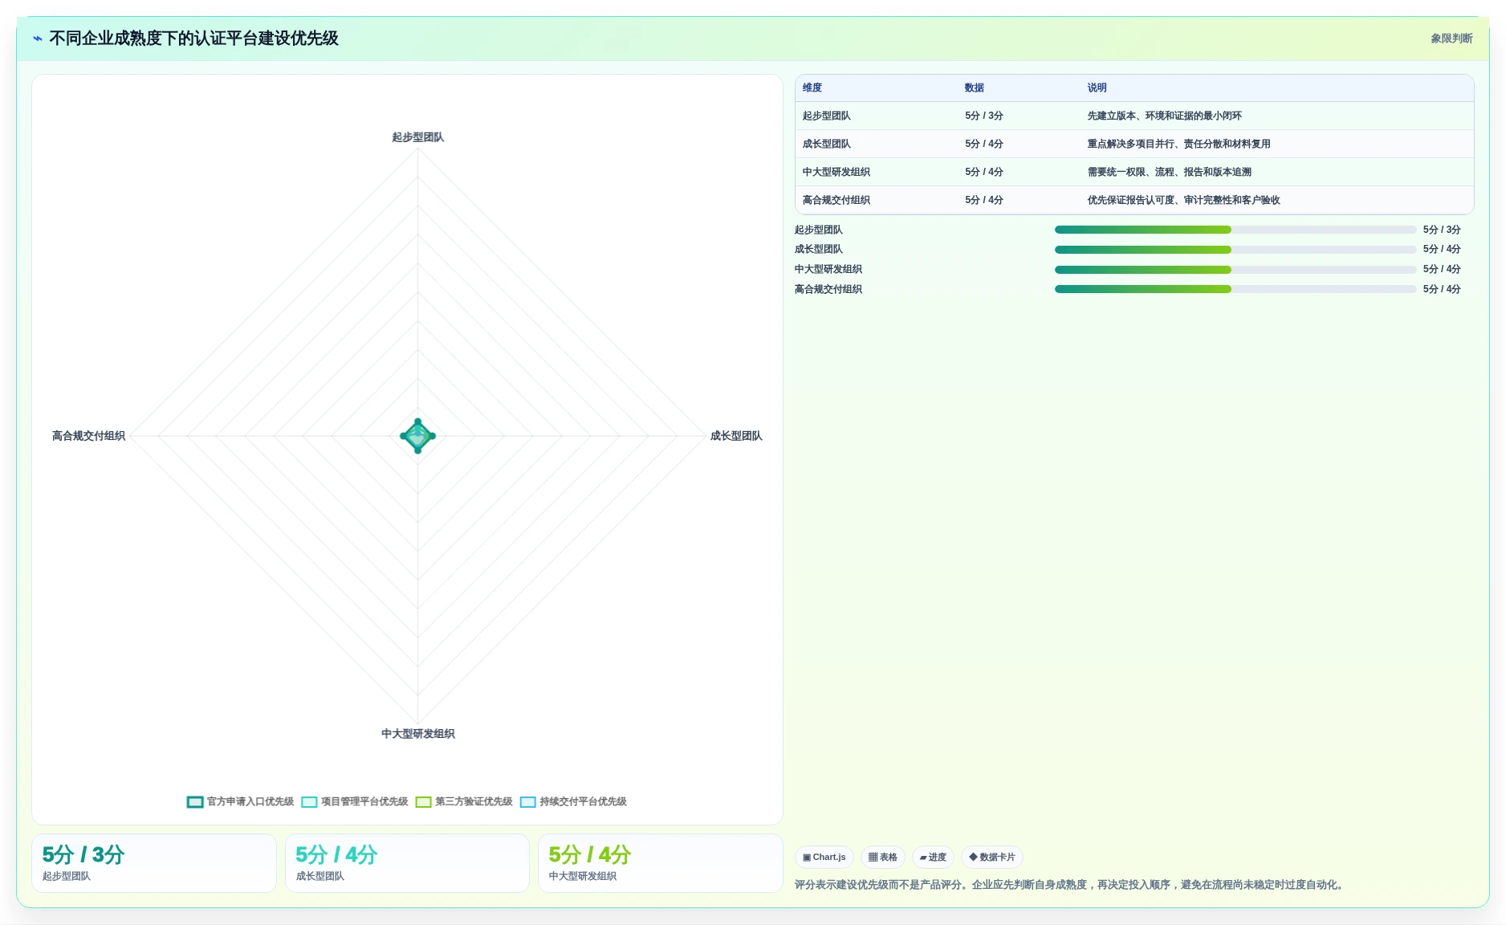
Task: Click the 象限判断 label at top right
Action: [1451, 39]
